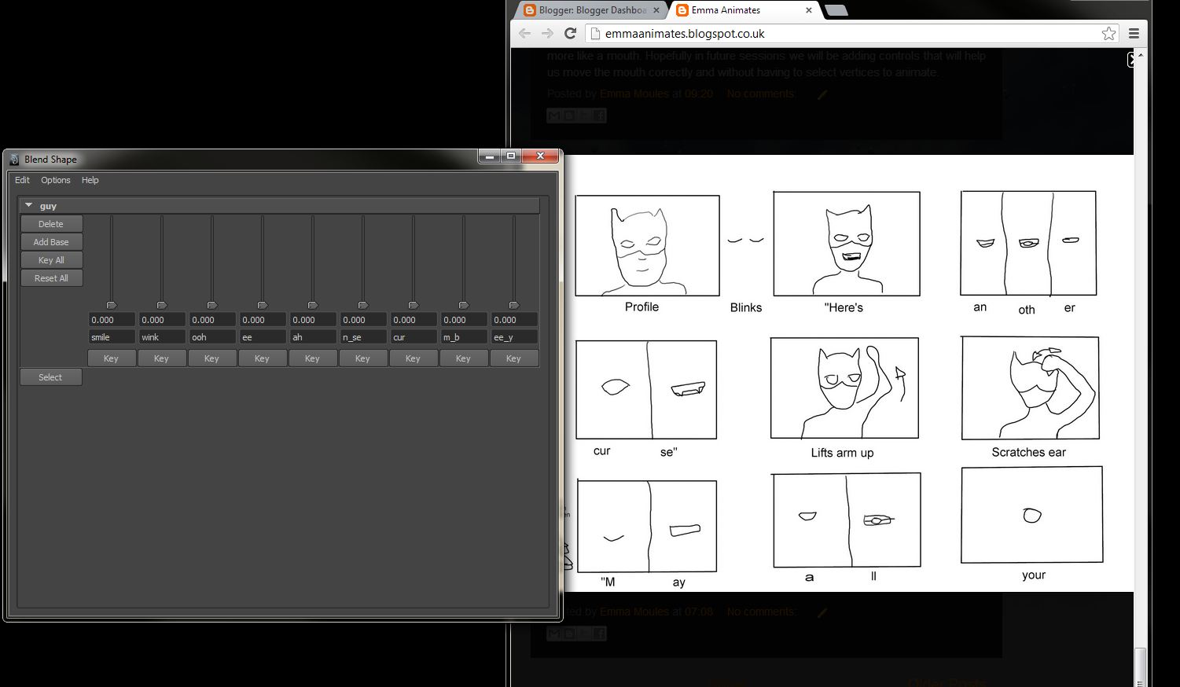Click the smile slider handle
Viewport: 1180px width, 687px height.
(112, 305)
